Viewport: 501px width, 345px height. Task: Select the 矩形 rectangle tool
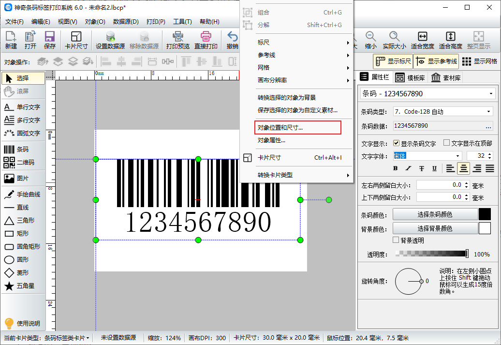click(23, 234)
